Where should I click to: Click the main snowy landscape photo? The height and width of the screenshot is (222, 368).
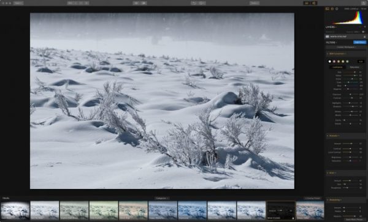pos(162,101)
